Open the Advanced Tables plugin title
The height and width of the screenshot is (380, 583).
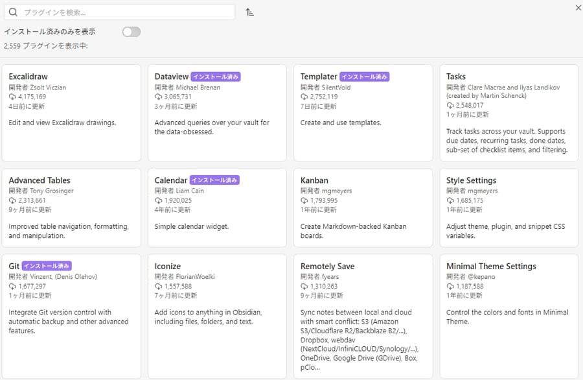40,180
